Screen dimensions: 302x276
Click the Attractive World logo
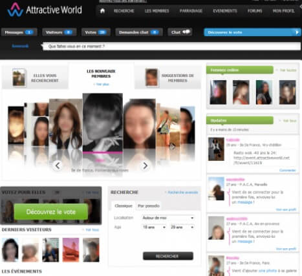pos(45,10)
